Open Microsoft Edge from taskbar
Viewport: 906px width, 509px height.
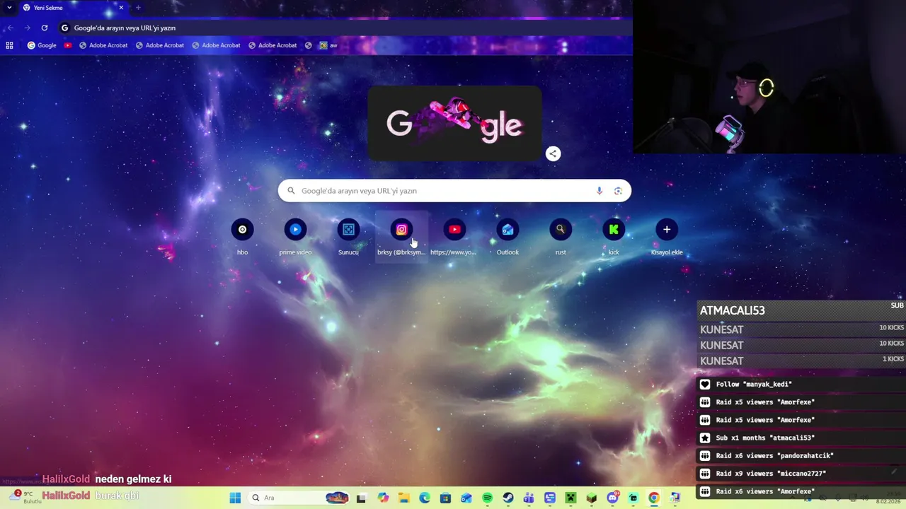click(x=425, y=498)
